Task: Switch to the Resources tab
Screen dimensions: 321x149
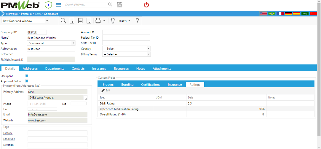Action: pos(121,69)
